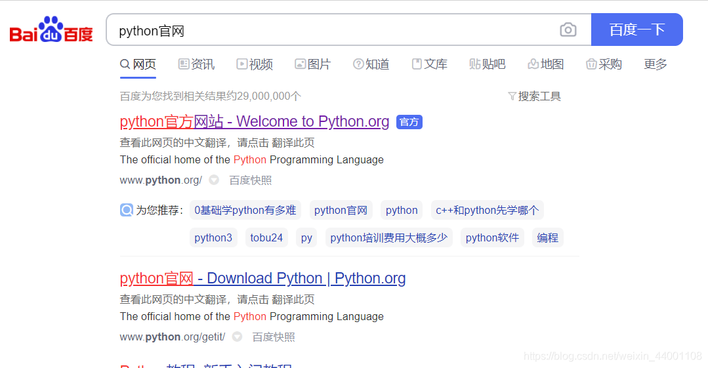Image resolution: width=708 pixels, height=368 pixels.
Task: Open camera image search icon
Action: [568, 30]
